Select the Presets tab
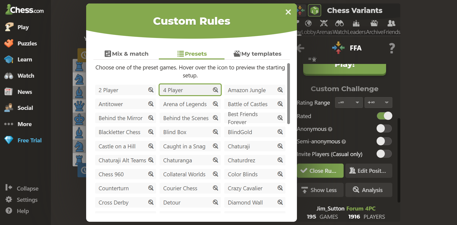The height and width of the screenshot is (225, 457). click(192, 54)
